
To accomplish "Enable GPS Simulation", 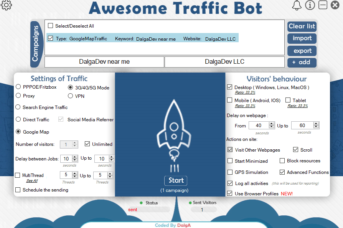I will [230, 172].
